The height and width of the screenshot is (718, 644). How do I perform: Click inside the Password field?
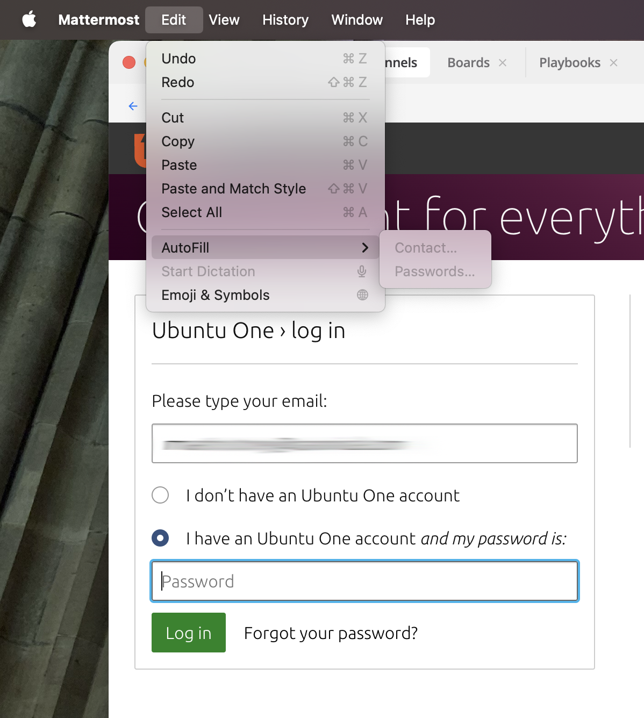364,581
